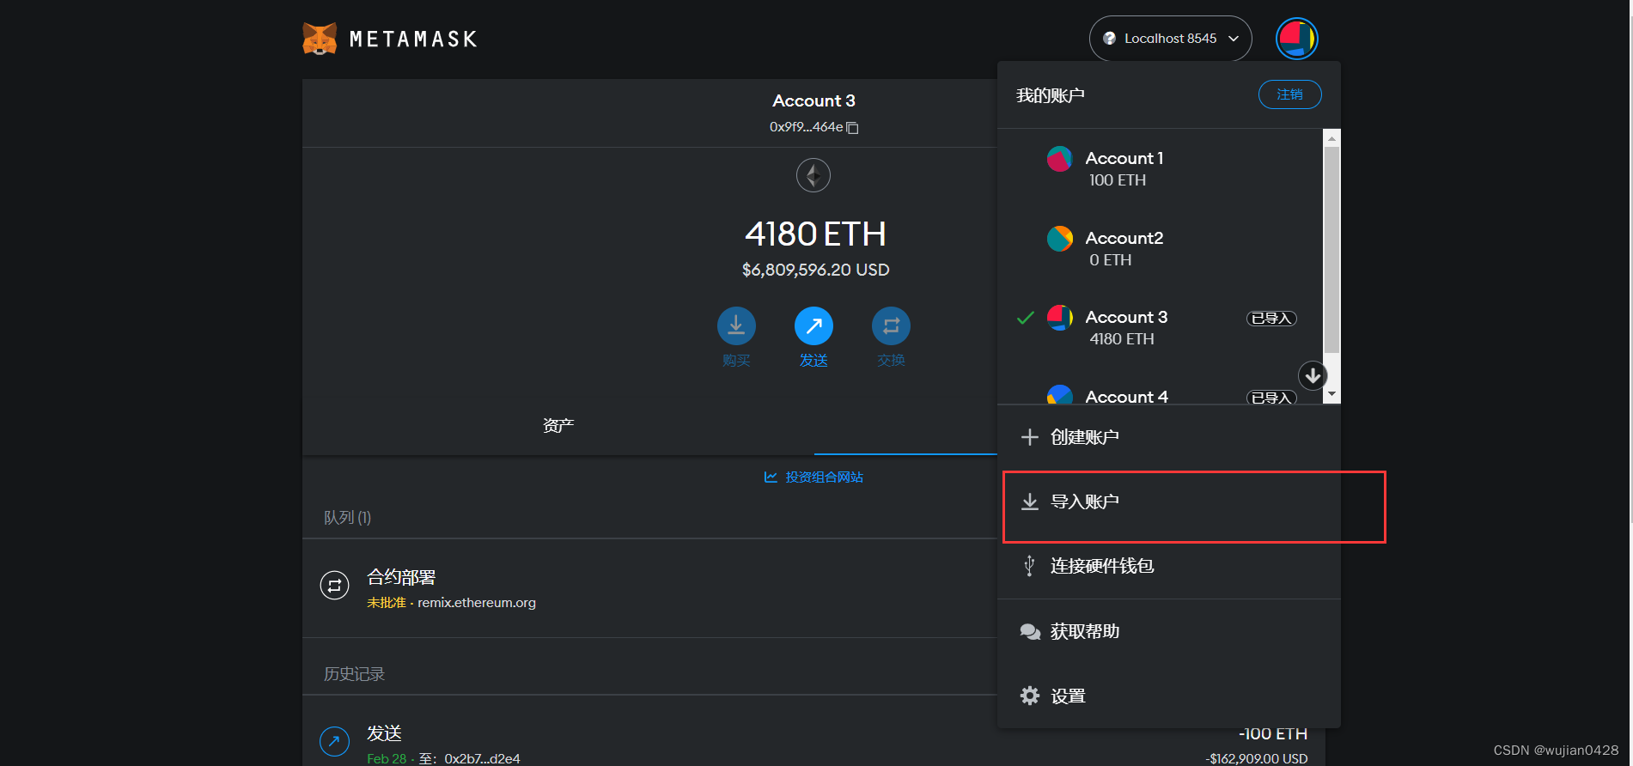The height and width of the screenshot is (766, 1633).
Task: Open 设置 (settings)
Action: pos(1168,696)
